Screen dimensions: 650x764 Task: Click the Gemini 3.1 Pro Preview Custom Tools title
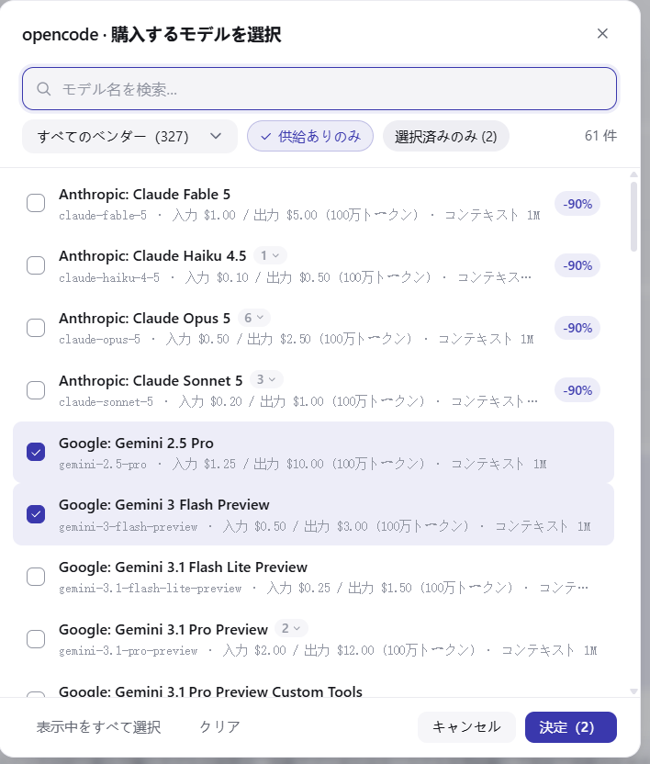click(210, 691)
